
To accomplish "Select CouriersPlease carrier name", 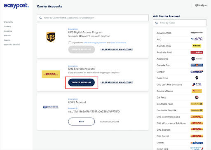I will 165,91.
